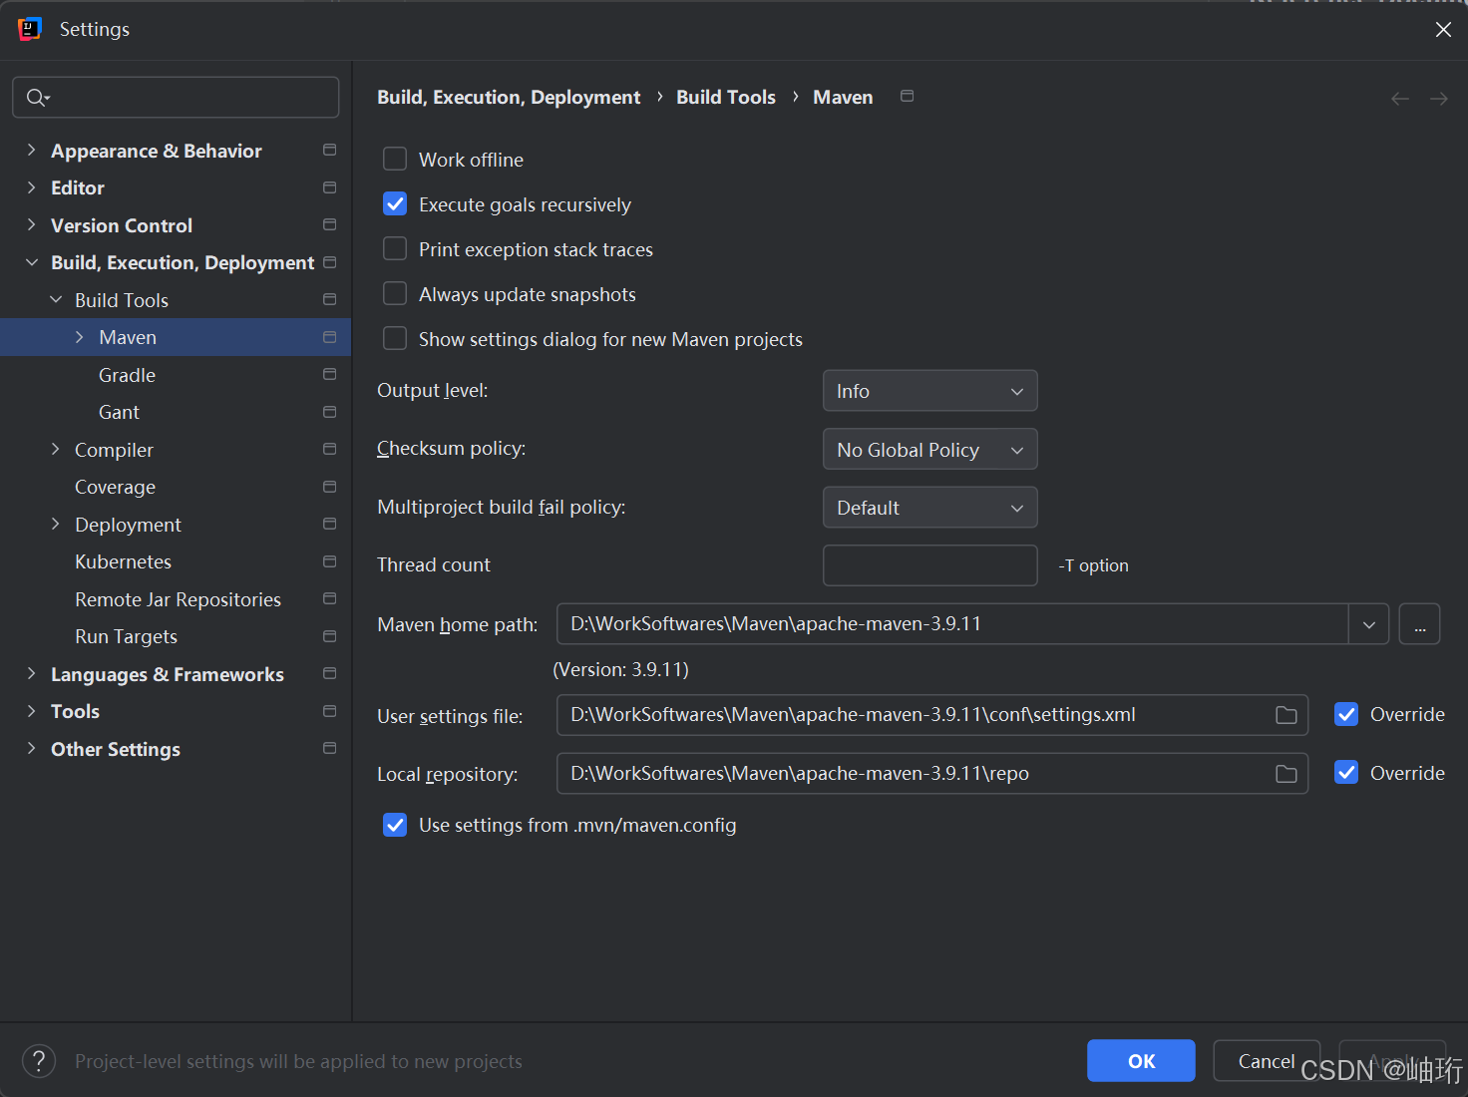Close the Settings dialog with the X

coord(1443,30)
